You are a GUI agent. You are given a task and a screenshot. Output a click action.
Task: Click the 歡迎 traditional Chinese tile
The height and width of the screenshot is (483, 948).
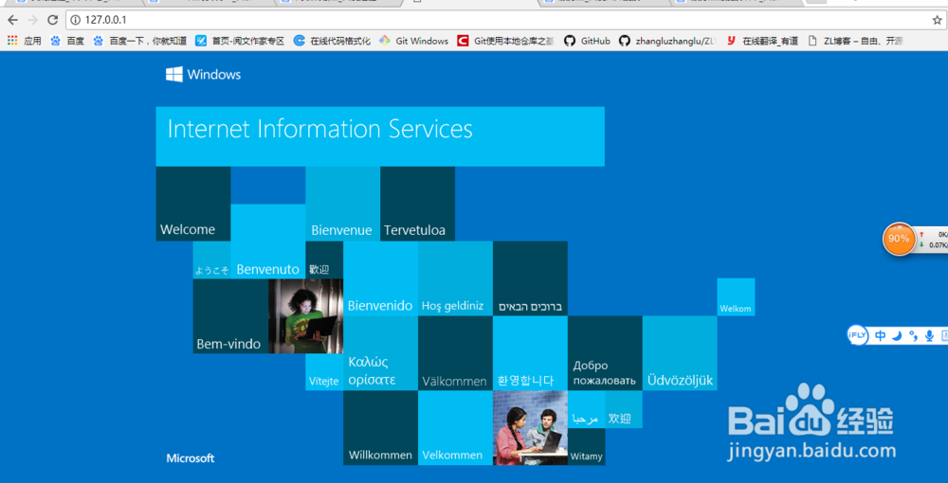(324, 260)
